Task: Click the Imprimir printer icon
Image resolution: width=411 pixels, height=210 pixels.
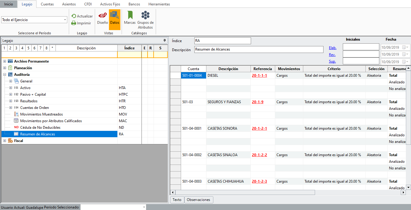Action: [x=74, y=23]
